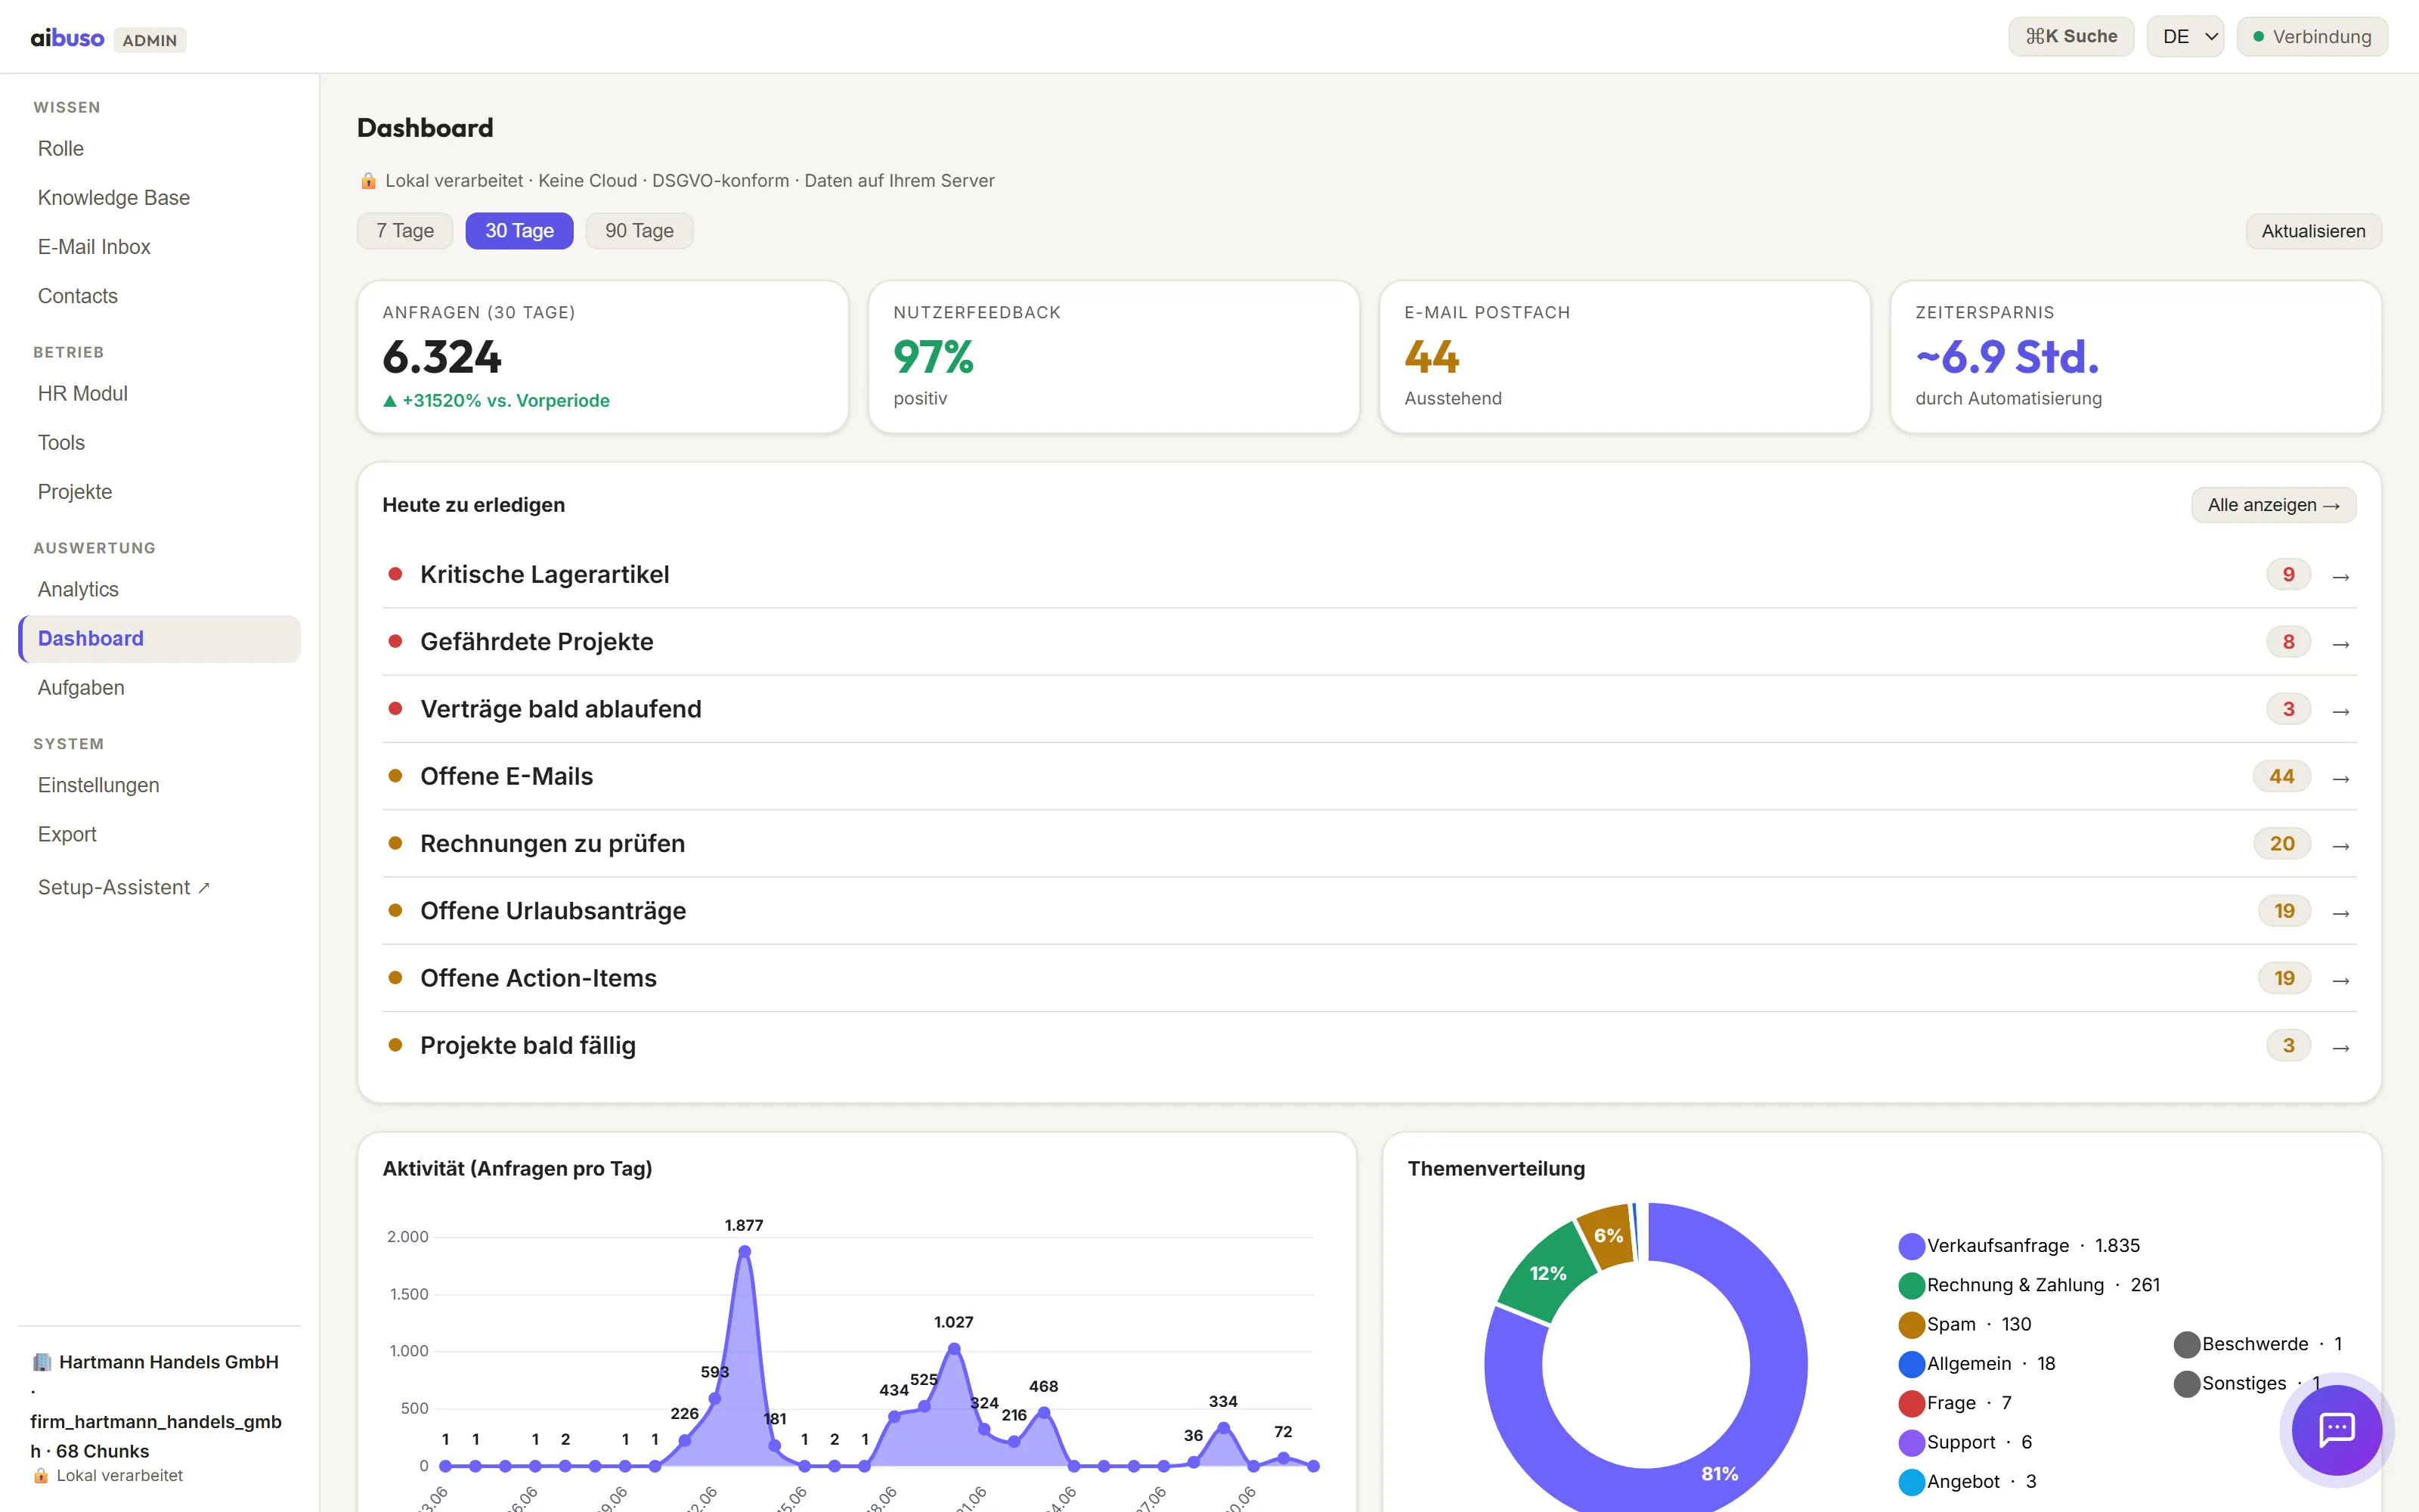Click arrow for Gefährdete Projekte row
The image size is (2419, 1512).
click(x=2340, y=644)
